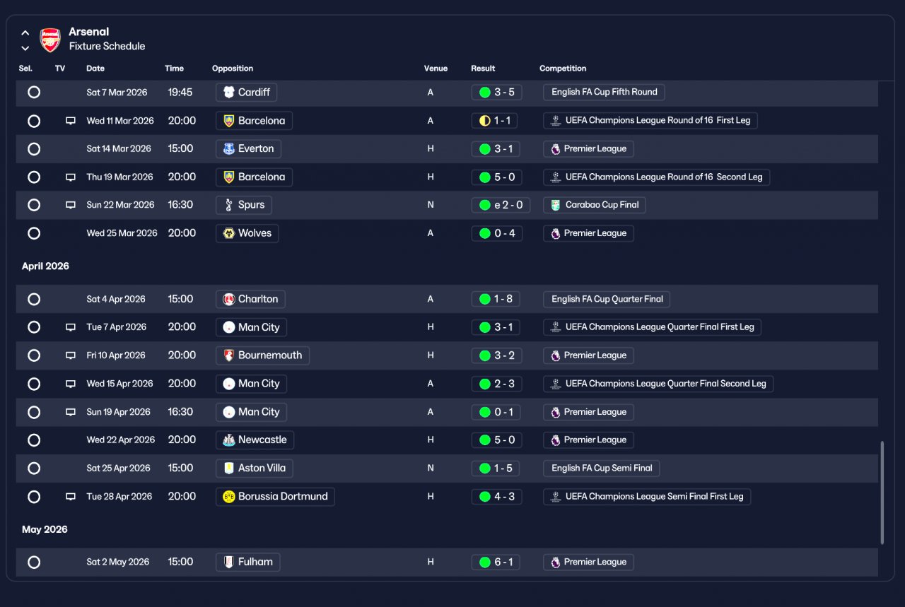Click the vertical scrollbar thumb on the right

(882, 493)
